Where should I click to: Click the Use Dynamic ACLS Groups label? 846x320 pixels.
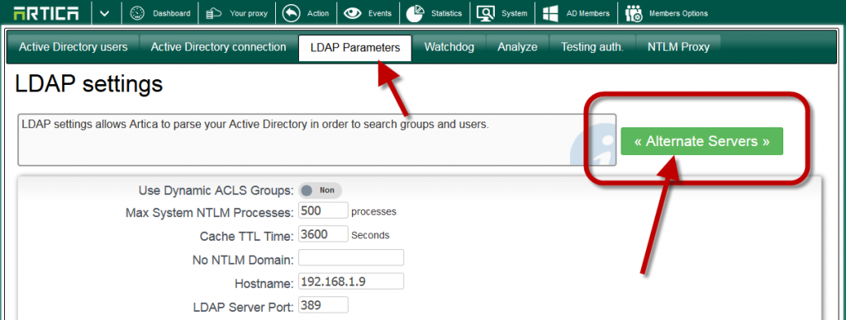[216, 191]
